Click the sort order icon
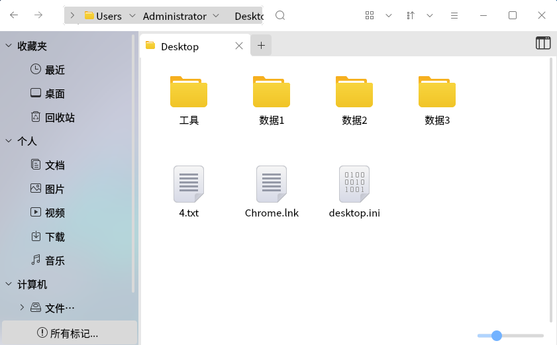 pos(411,15)
